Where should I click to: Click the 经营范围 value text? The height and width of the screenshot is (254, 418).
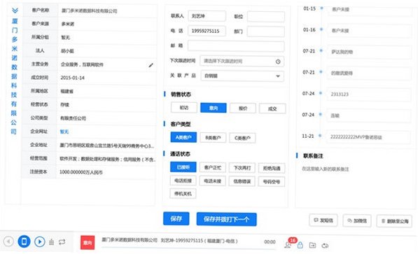pyautogui.click(x=107, y=159)
